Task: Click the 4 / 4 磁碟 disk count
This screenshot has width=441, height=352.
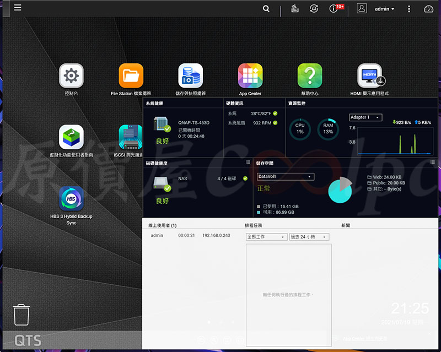Action: point(227,178)
